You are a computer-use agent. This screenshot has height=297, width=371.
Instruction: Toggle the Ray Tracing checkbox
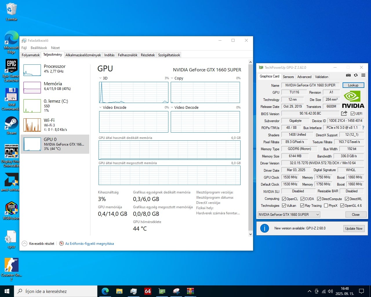point(302,206)
